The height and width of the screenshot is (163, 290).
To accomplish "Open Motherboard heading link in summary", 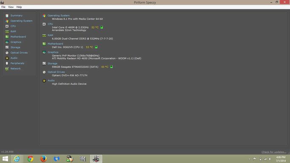I will click(55, 44).
